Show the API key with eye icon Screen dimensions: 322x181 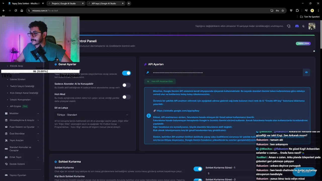click(306, 72)
